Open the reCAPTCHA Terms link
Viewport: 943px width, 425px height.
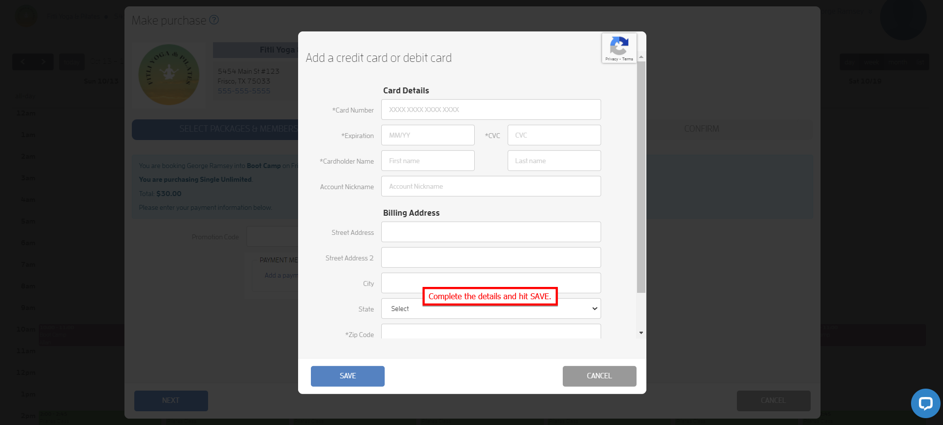628,59
